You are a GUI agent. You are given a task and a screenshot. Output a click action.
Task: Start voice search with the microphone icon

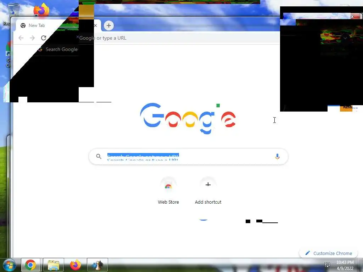point(277,157)
